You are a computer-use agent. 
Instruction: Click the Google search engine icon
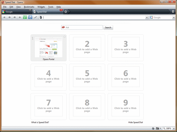pyautogui.click(x=151, y=17)
